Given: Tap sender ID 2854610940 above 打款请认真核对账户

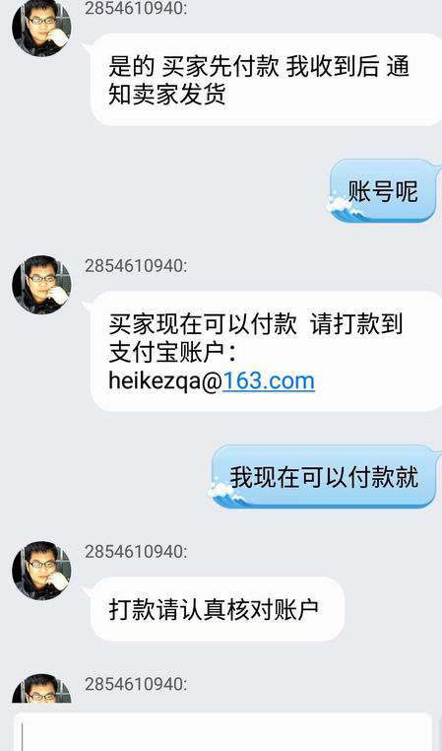Looking at the screenshot, I should pos(136,552).
